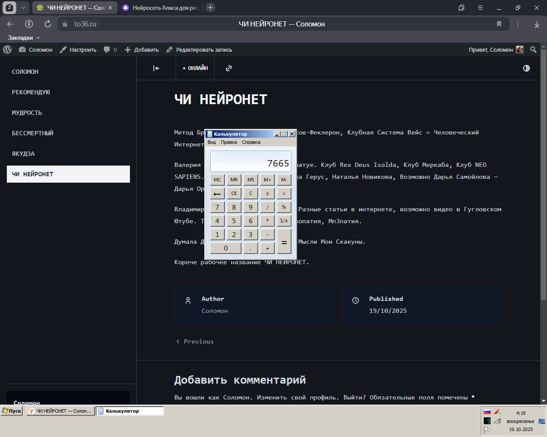The width and height of the screenshot is (547, 437).
Task: Open the Правка menu in calculator
Action: click(x=229, y=142)
